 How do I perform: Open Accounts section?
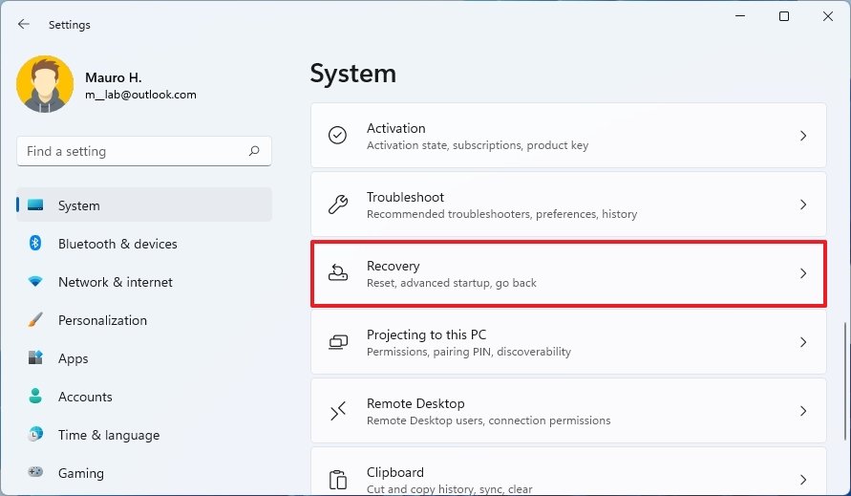coord(144,397)
